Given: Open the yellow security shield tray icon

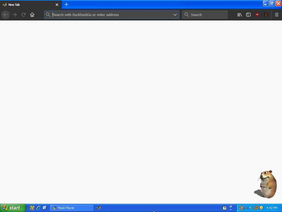Looking at the screenshot, I should click(262, 208).
